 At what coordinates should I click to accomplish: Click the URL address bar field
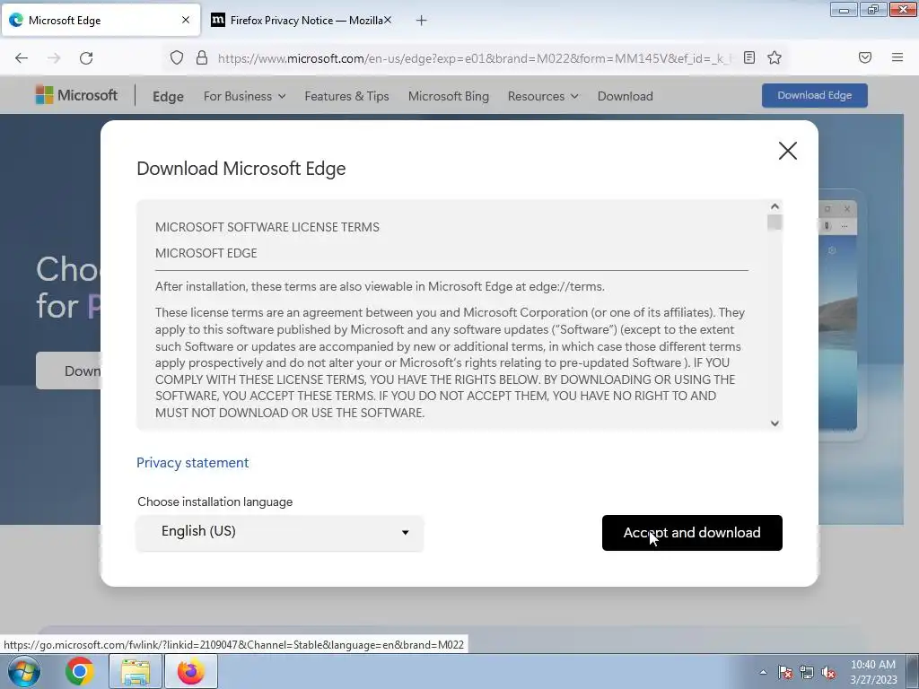pos(474,58)
